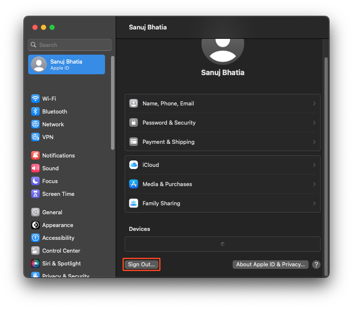The width and height of the screenshot is (353, 309).
Task: Expand Name, Phone, Email details
Action: coord(315,103)
